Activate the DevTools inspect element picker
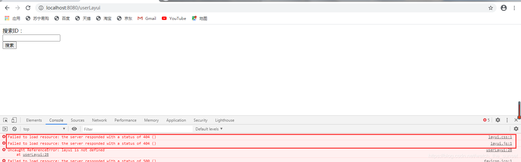The height and width of the screenshot is (162, 521). 6,120
